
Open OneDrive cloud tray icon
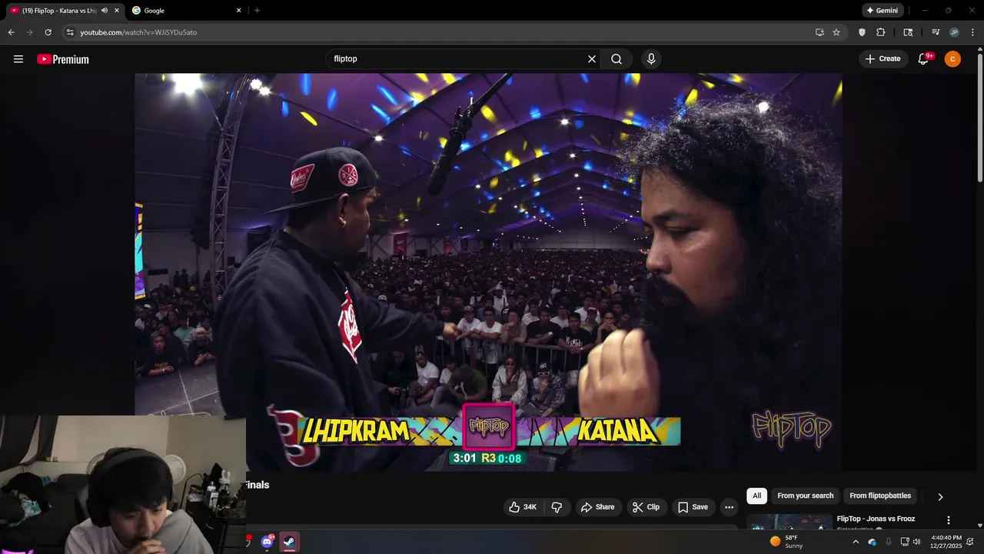coord(872,542)
